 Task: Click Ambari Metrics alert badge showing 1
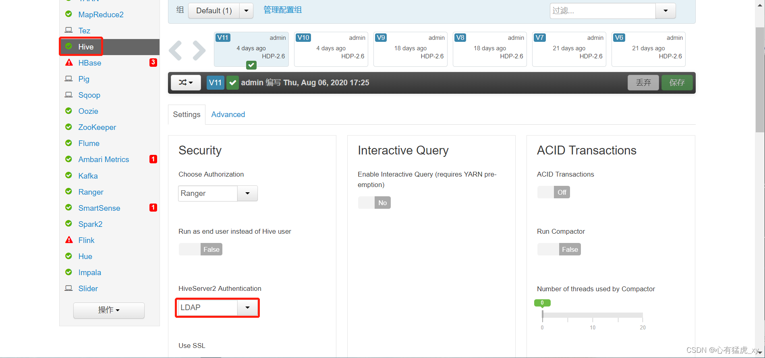coord(153,159)
